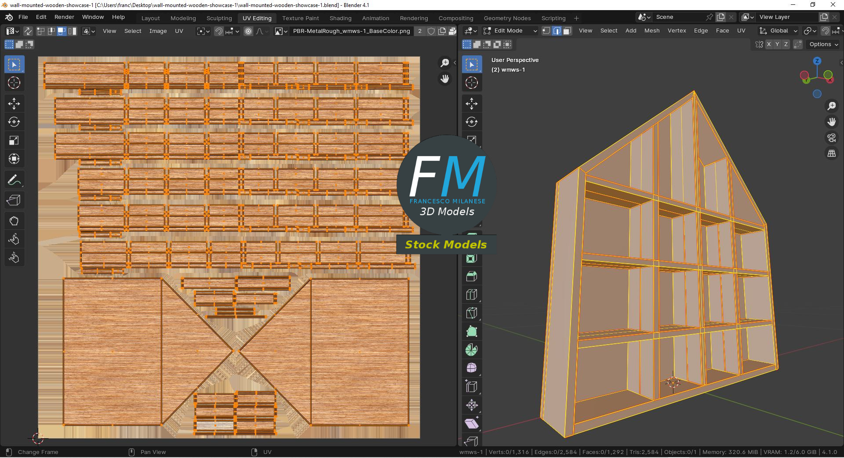Select the Smooth tool
This screenshot has width=844, height=458.
(472, 368)
